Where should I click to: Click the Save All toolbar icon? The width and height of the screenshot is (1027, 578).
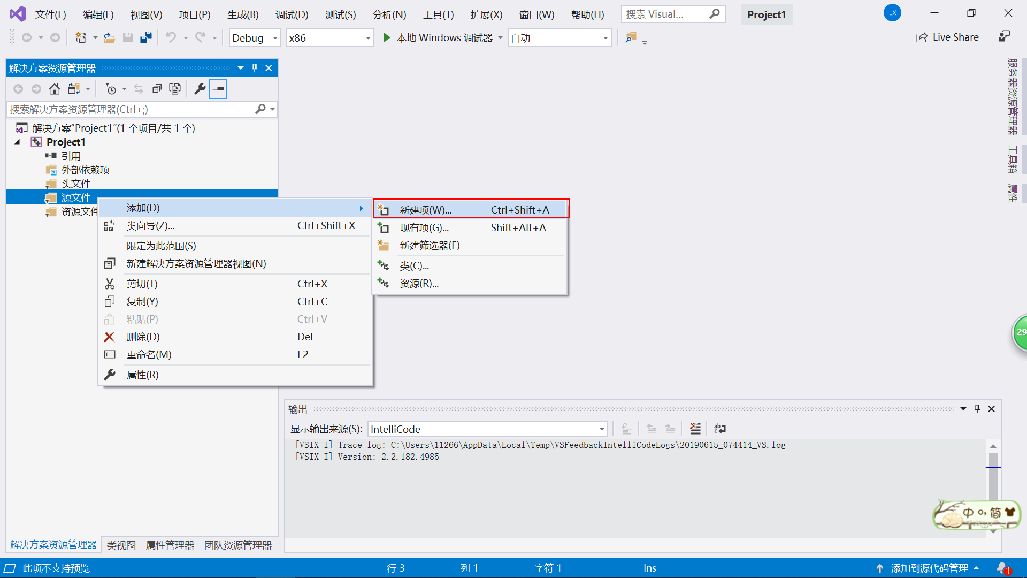click(145, 38)
